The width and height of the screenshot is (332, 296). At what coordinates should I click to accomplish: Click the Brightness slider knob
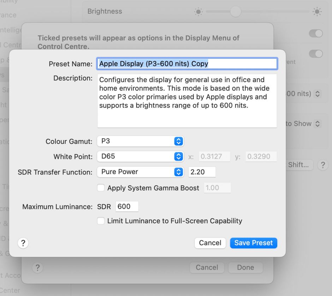click(236, 11)
